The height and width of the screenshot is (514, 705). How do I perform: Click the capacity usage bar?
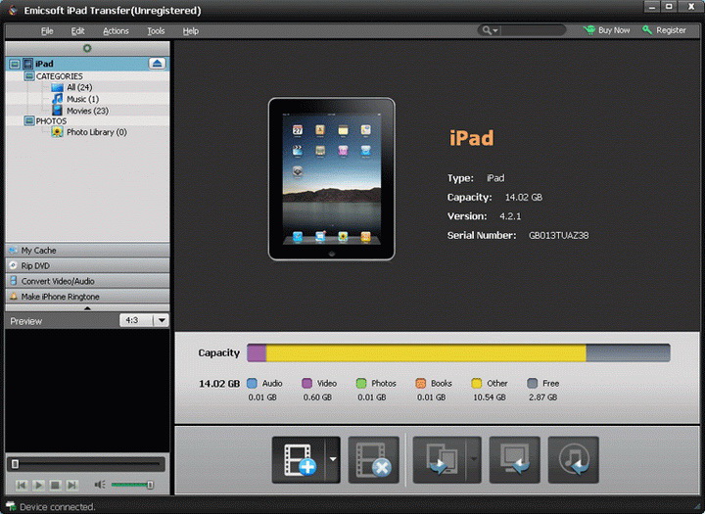point(458,353)
